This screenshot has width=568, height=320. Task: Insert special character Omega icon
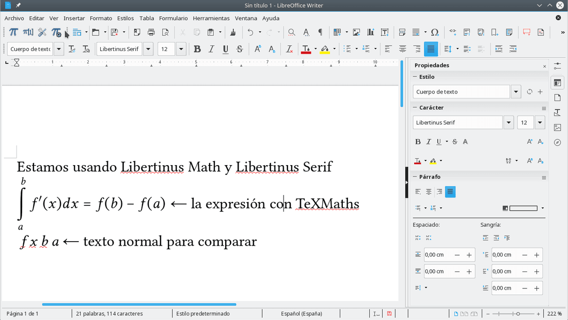click(x=435, y=32)
